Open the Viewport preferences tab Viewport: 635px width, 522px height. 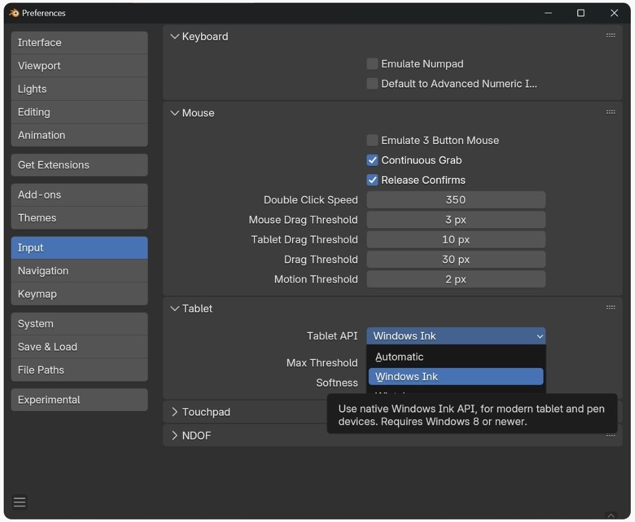(x=79, y=66)
